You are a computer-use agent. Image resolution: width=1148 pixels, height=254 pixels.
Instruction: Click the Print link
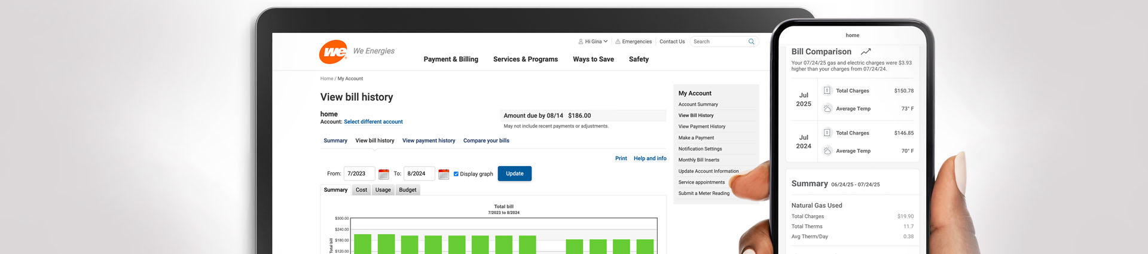pos(621,158)
